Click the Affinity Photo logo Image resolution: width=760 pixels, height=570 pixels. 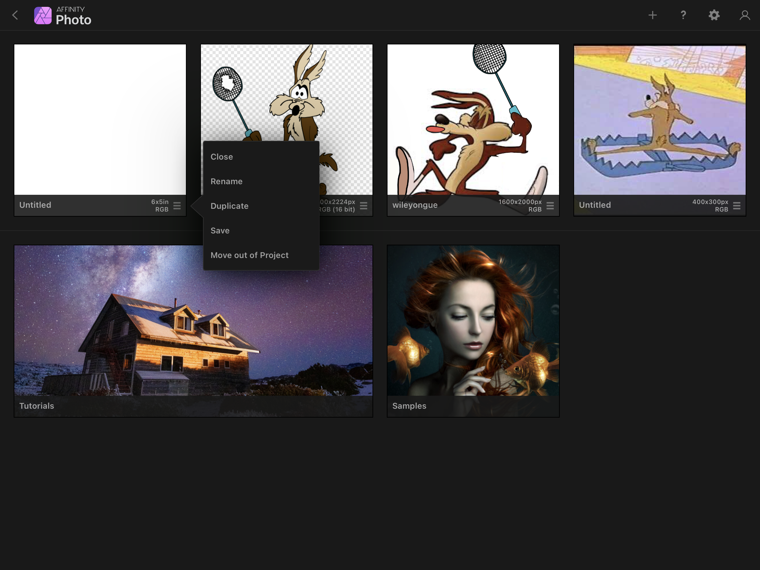point(63,16)
